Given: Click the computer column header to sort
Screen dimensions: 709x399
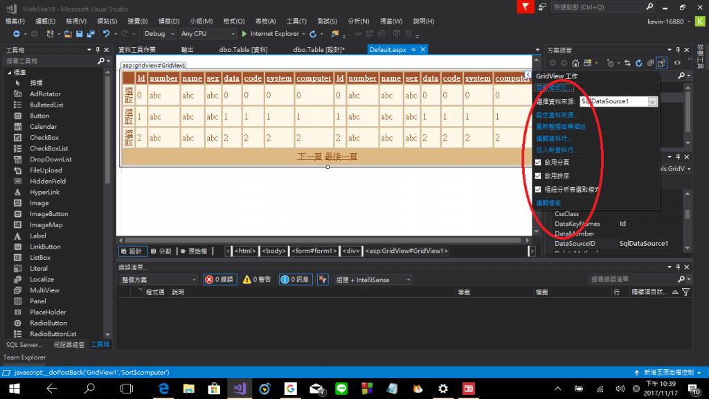Looking at the screenshot, I should pos(314,78).
